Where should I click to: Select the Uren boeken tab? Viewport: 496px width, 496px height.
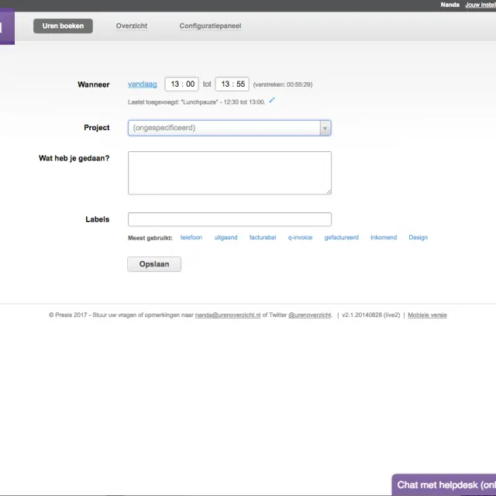coord(63,26)
